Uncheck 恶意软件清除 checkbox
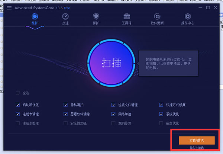The height and width of the screenshot is (154, 223). (65, 114)
